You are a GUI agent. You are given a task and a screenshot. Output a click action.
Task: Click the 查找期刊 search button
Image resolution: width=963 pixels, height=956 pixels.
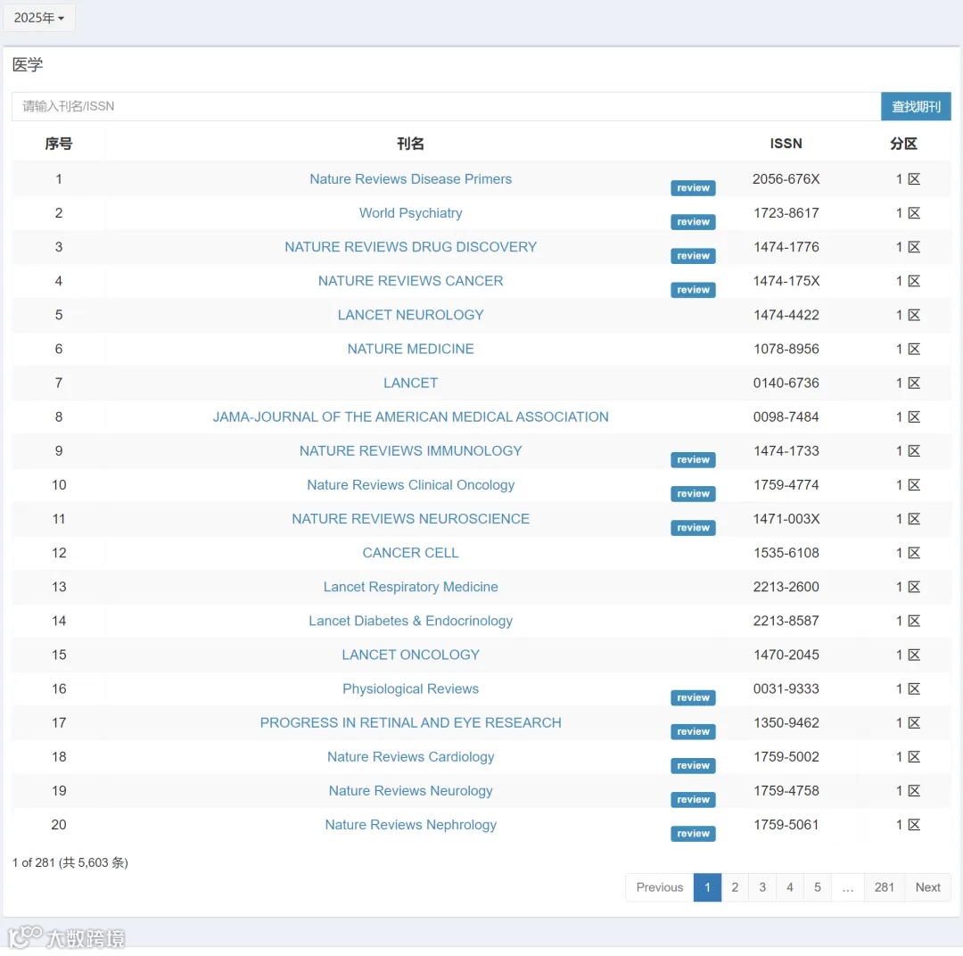(x=916, y=106)
